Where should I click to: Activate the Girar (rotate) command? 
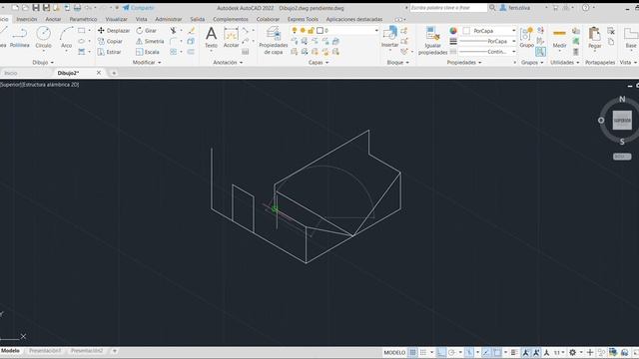pyautogui.click(x=147, y=31)
